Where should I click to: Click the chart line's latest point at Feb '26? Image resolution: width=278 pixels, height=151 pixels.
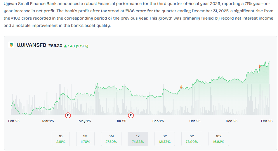(269, 62)
